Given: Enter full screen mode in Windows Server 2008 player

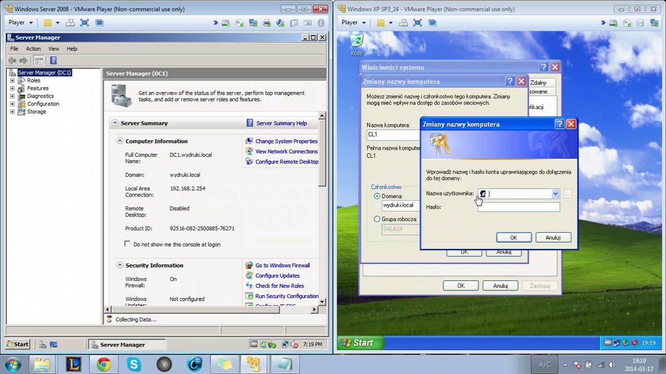Looking at the screenshot, I should [x=85, y=23].
